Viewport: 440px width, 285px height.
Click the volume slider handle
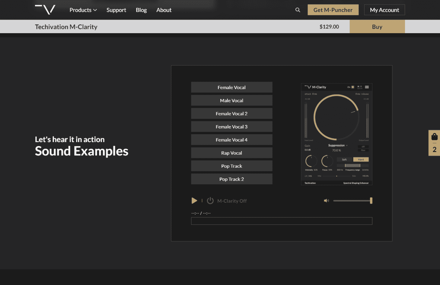[x=371, y=201]
